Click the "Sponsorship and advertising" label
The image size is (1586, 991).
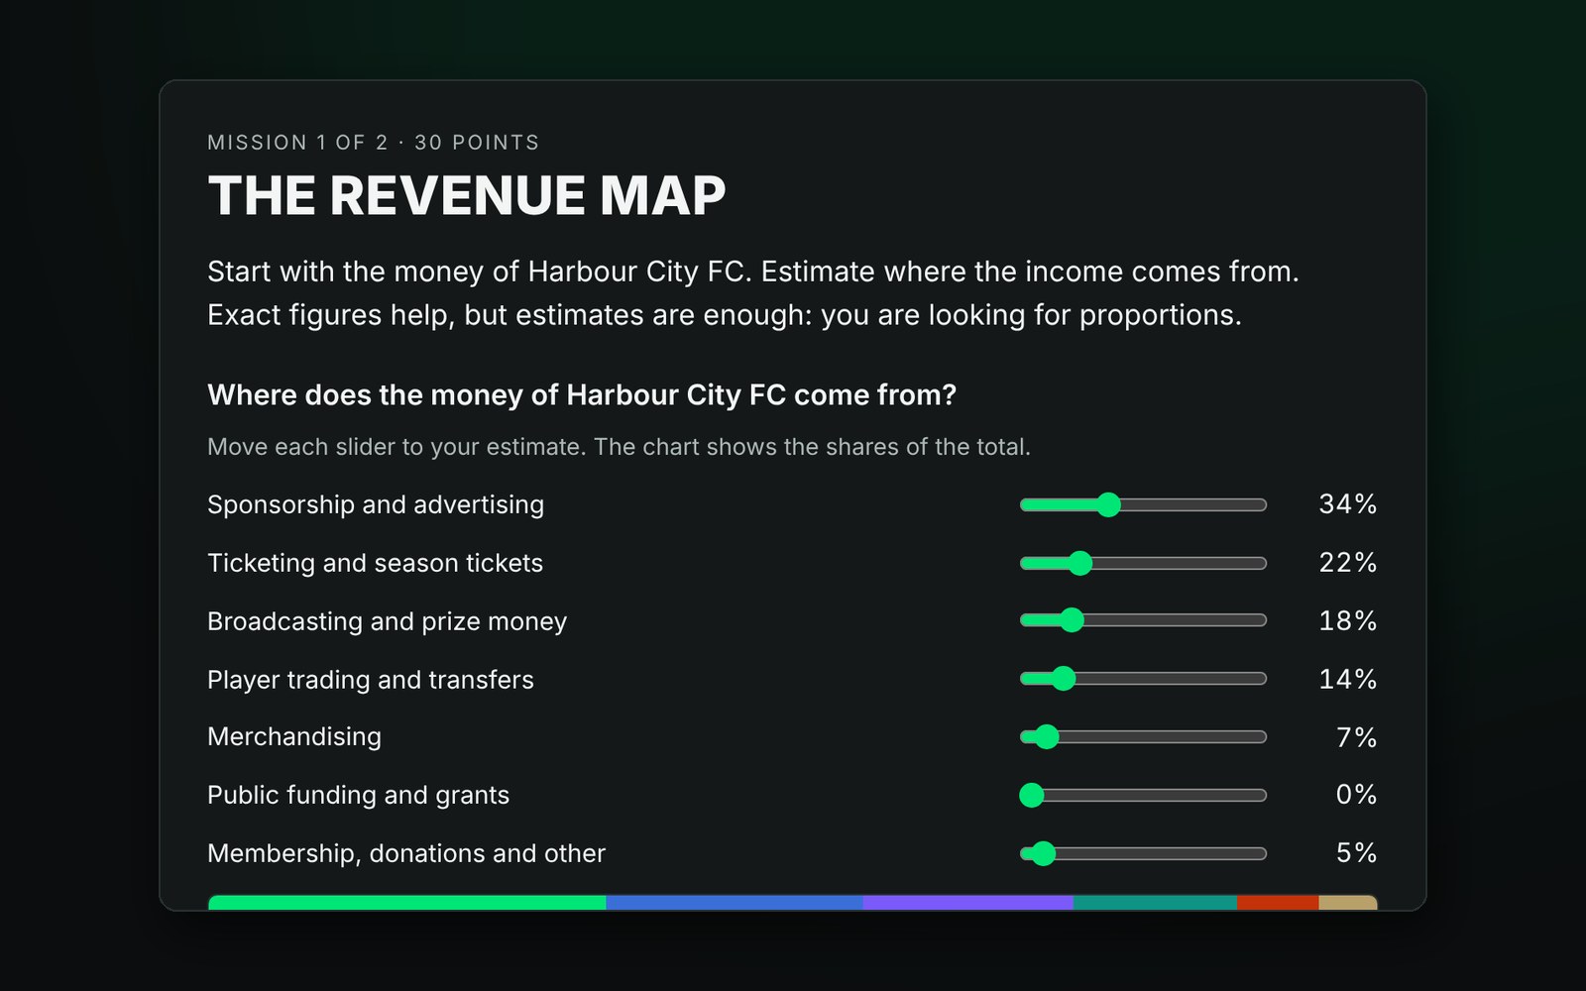tap(376, 504)
